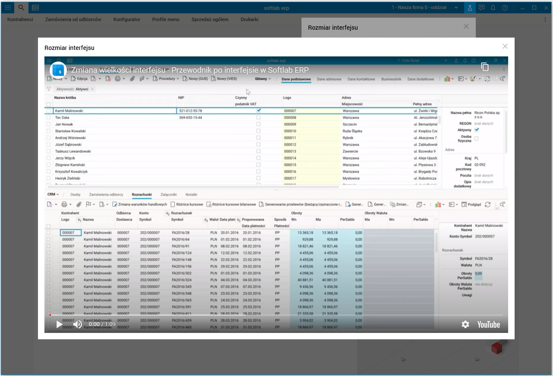
Task: Click the video progress bar
Action: (276, 315)
